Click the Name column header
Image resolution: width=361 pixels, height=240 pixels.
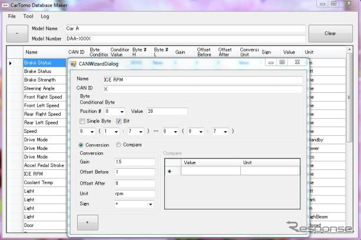pos(45,52)
